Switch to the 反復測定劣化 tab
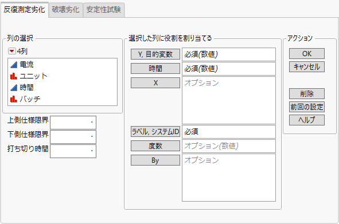Image resolution: width=339 pixels, height=224 pixels. (24, 10)
